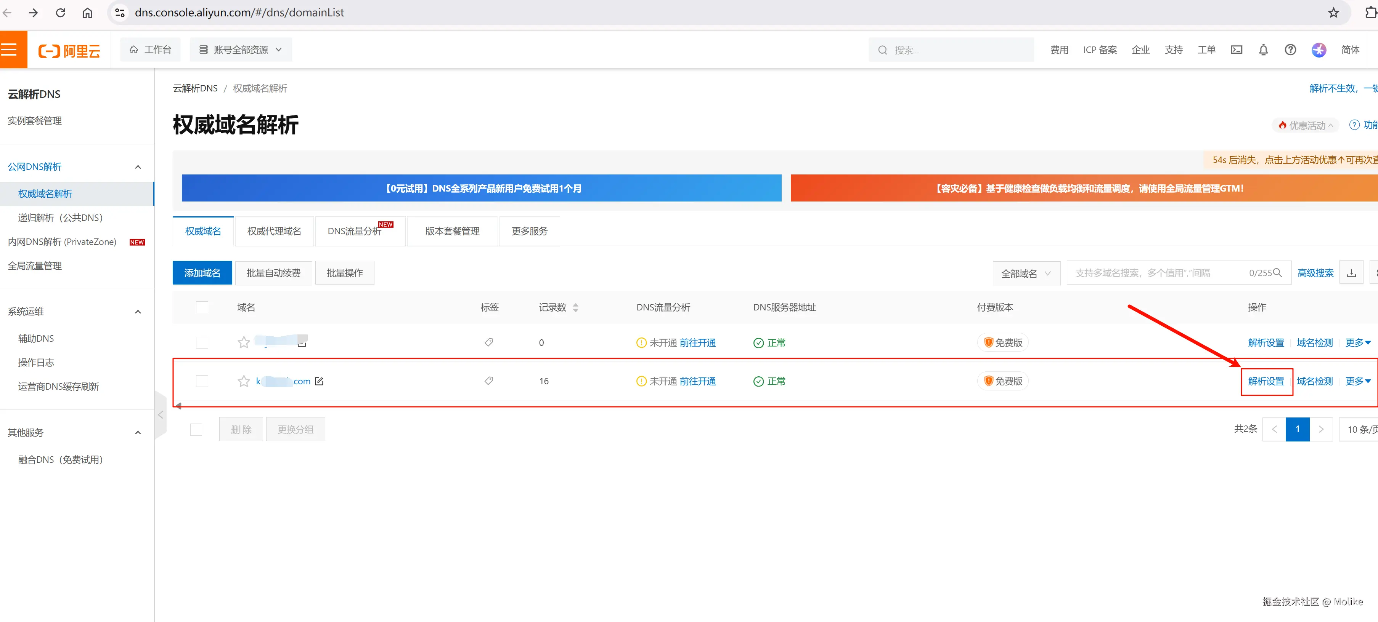Screen dimensions: 1378x622
Task: Star the domain ending in .com
Action: coord(243,381)
